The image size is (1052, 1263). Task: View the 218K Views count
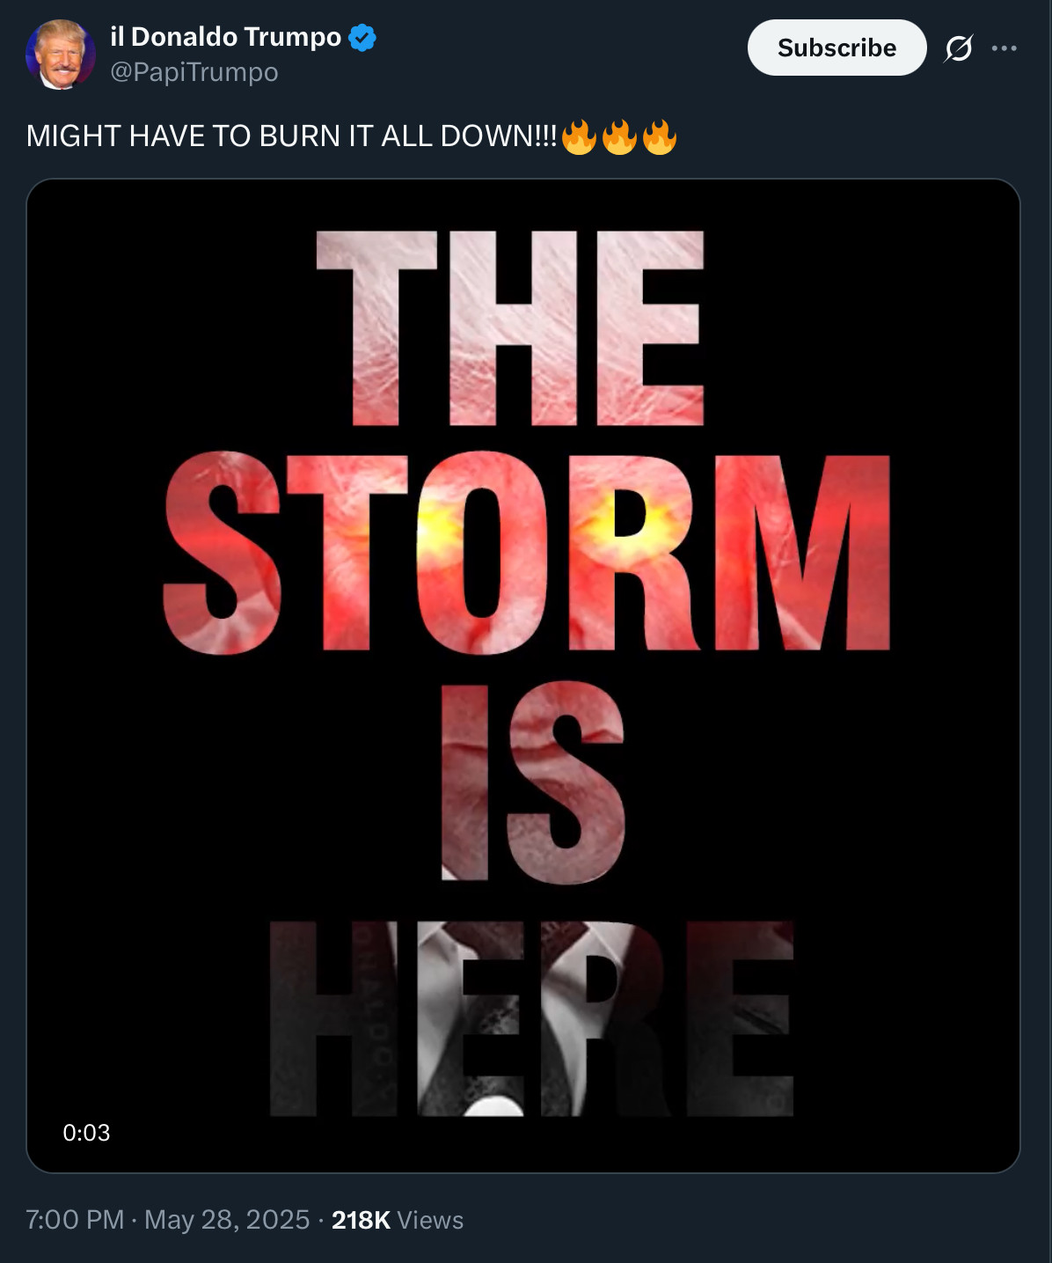point(398,1220)
